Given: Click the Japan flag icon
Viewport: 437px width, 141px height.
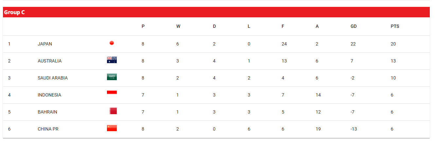Looking at the screenshot, I should pyautogui.click(x=112, y=43).
